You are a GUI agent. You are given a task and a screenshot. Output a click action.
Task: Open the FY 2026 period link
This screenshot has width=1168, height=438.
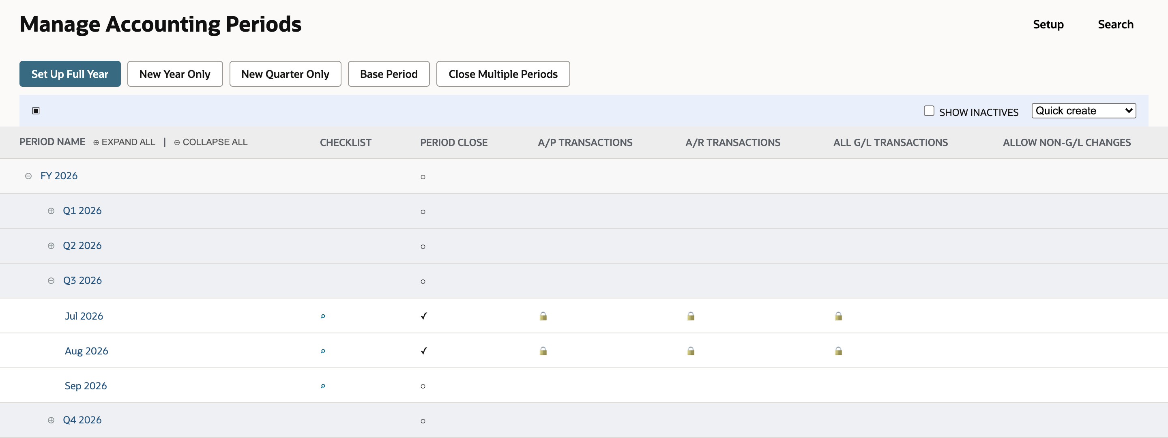tap(59, 176)
